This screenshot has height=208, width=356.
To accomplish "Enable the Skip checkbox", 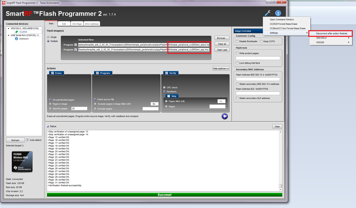I will (169, 96).
